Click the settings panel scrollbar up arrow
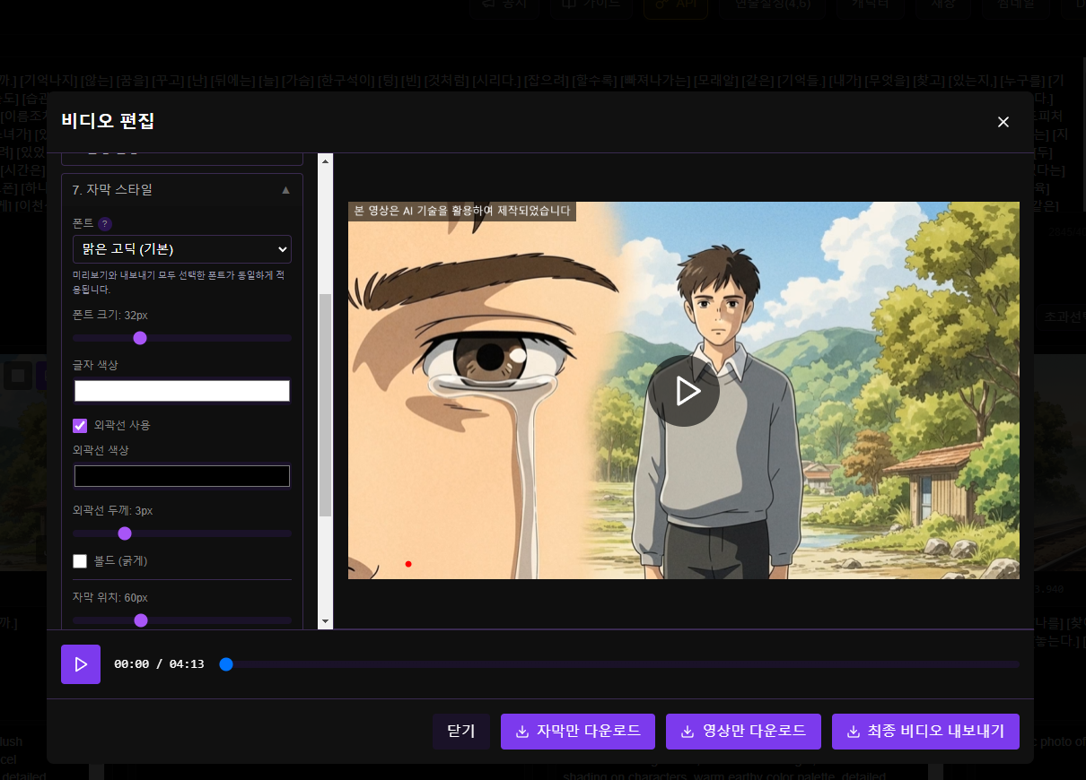Screen dimensions: 1086x780 (x=326, y=161)
